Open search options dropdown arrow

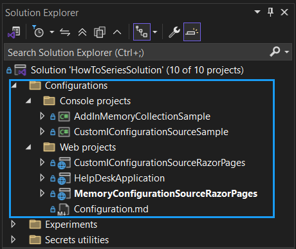coord(286,52)
